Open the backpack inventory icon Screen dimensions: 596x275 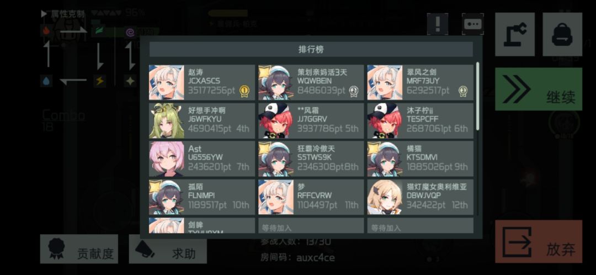(x=562, y=34)
